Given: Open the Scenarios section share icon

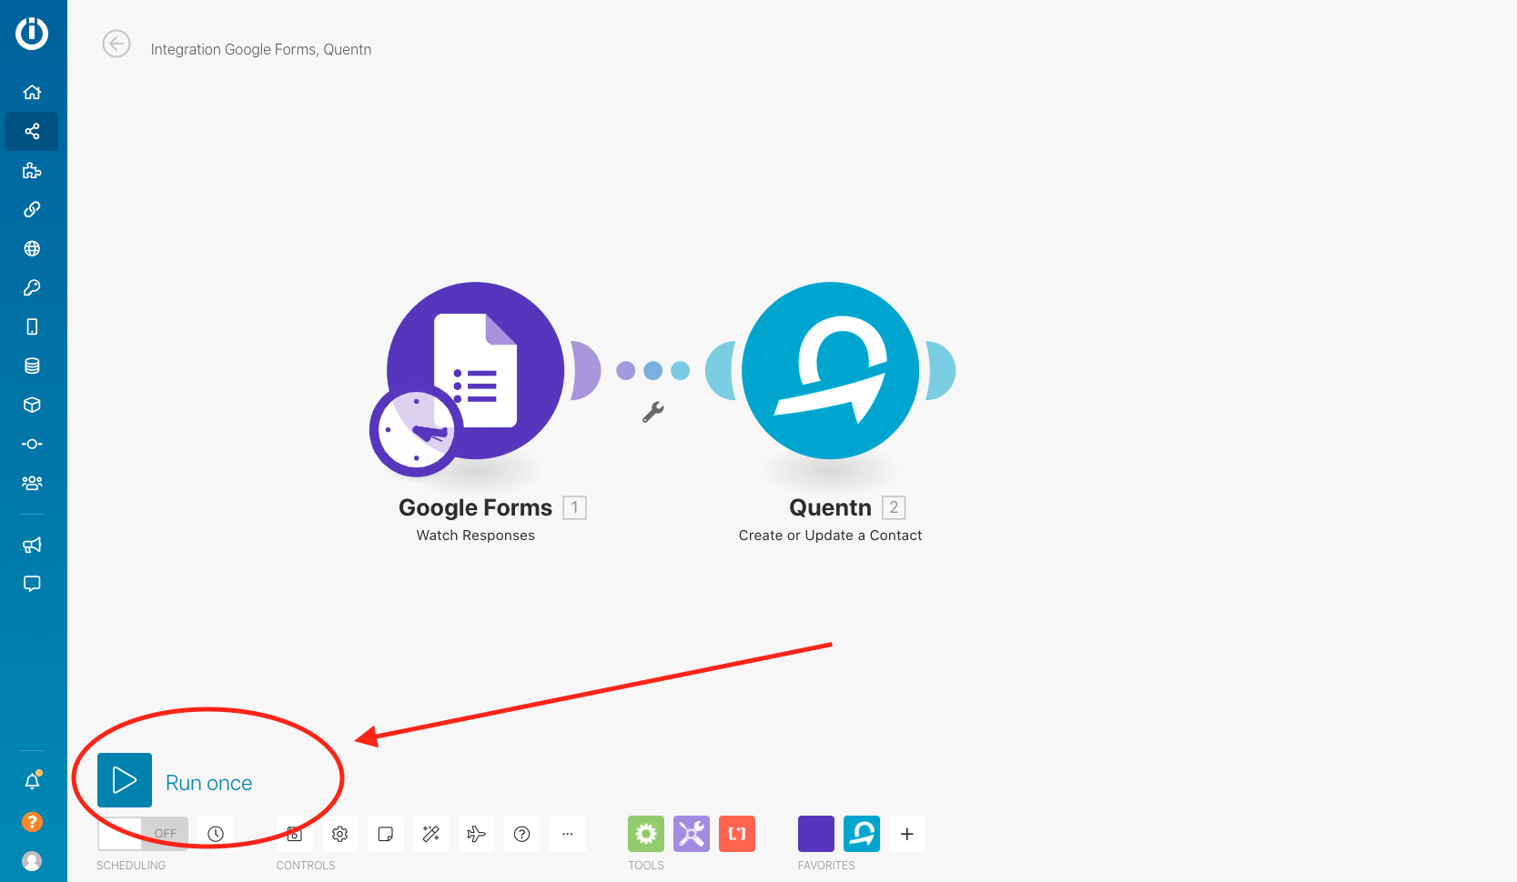Looking at the screenshot, I should [32, 131].
